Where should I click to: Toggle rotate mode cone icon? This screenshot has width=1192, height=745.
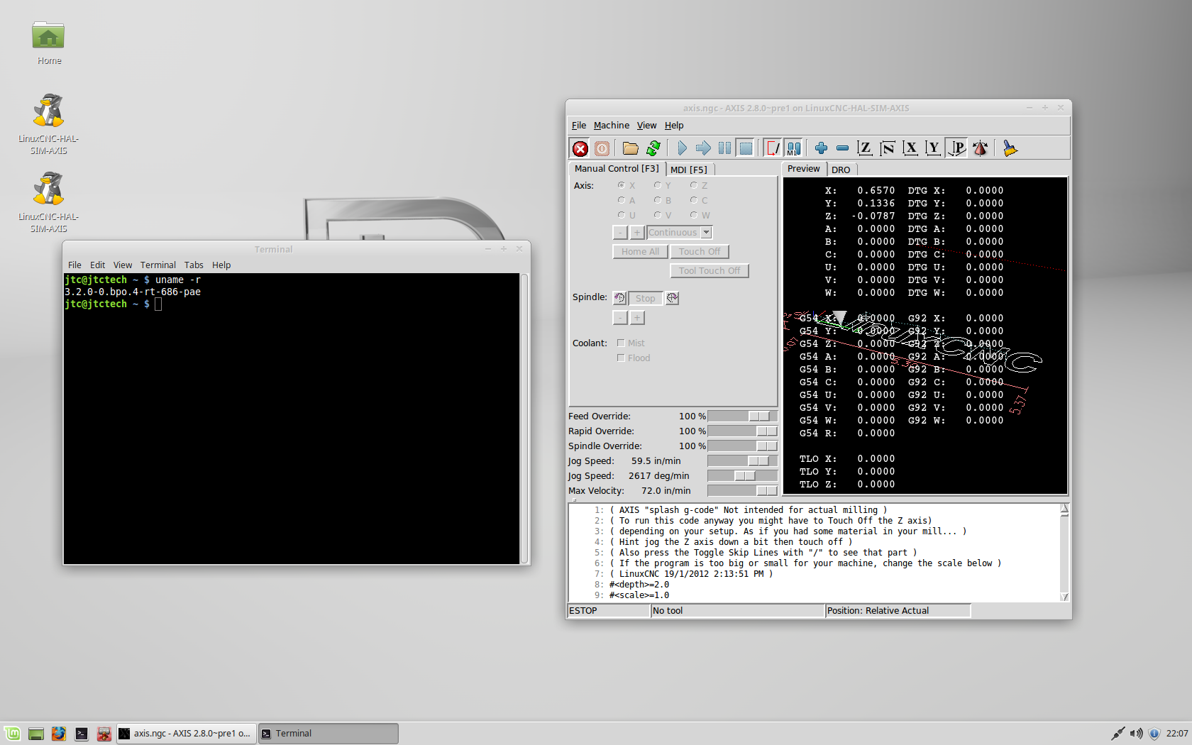coord(981,148)
